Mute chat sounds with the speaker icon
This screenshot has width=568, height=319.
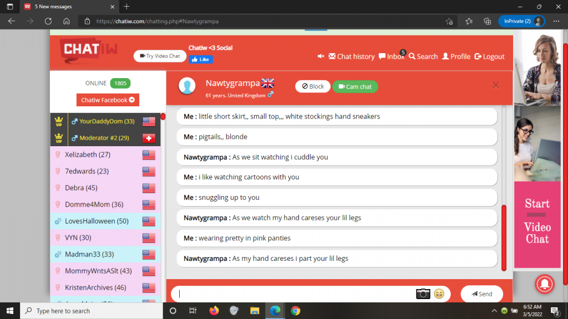coord(321,56)
